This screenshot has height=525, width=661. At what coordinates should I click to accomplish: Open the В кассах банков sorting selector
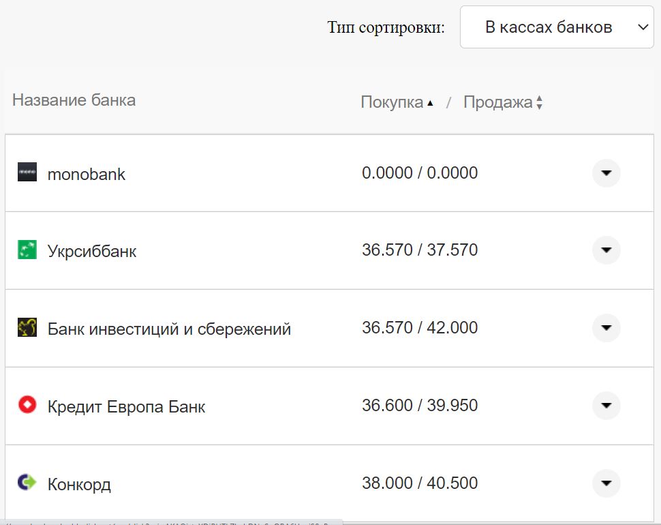557,27
